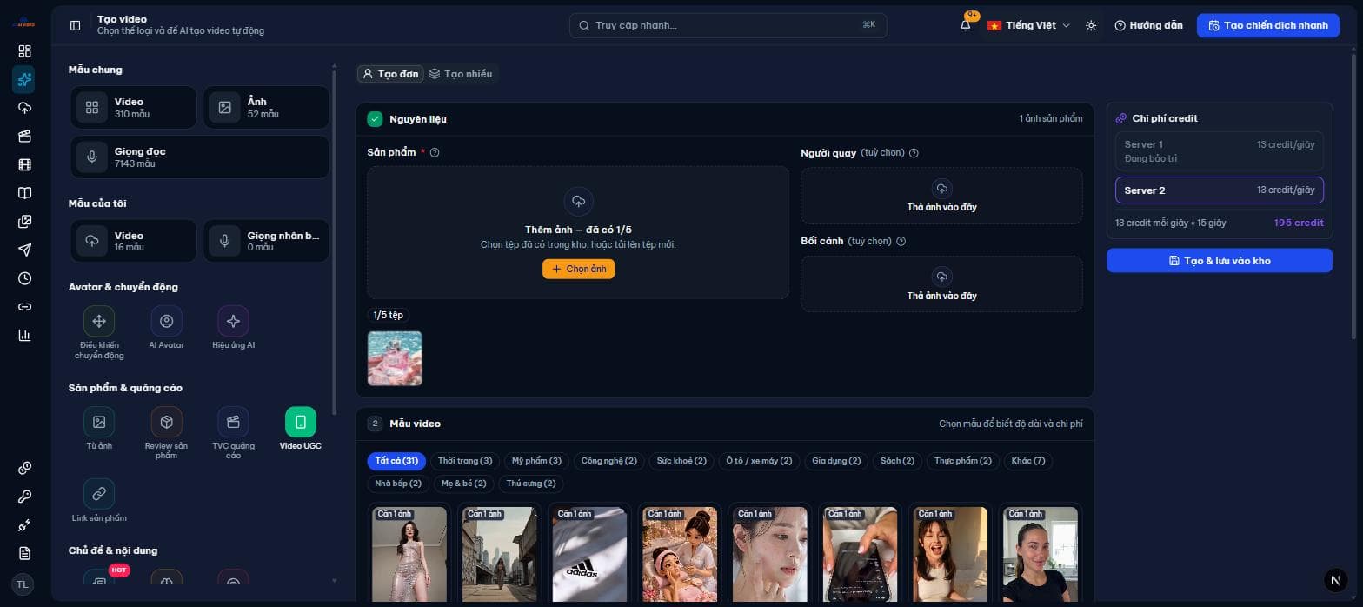
Task: Open the plug icon in left sidebar
Action: 24,525
